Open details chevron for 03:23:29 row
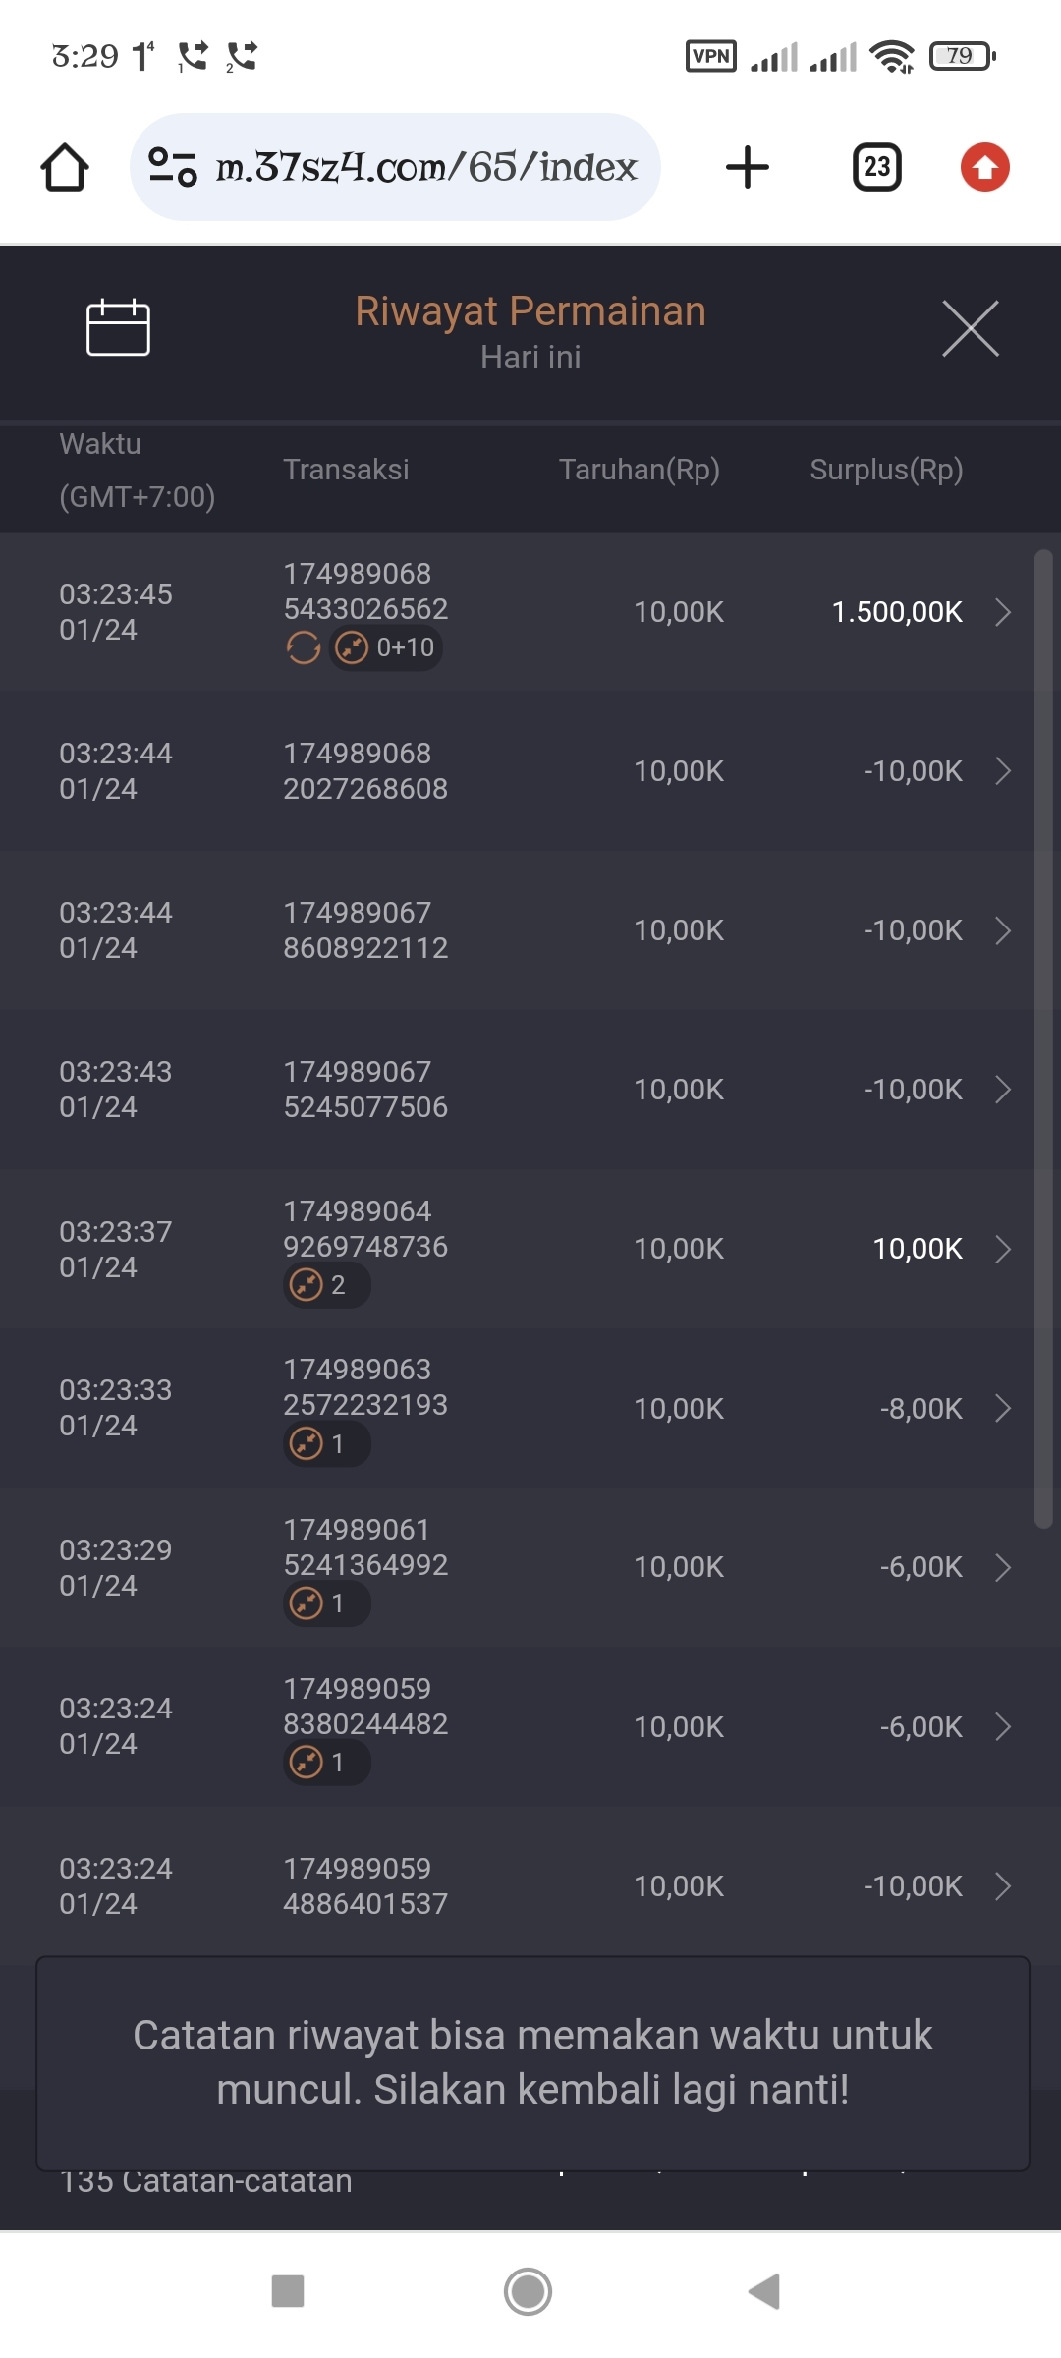 click(1002, 1567)
